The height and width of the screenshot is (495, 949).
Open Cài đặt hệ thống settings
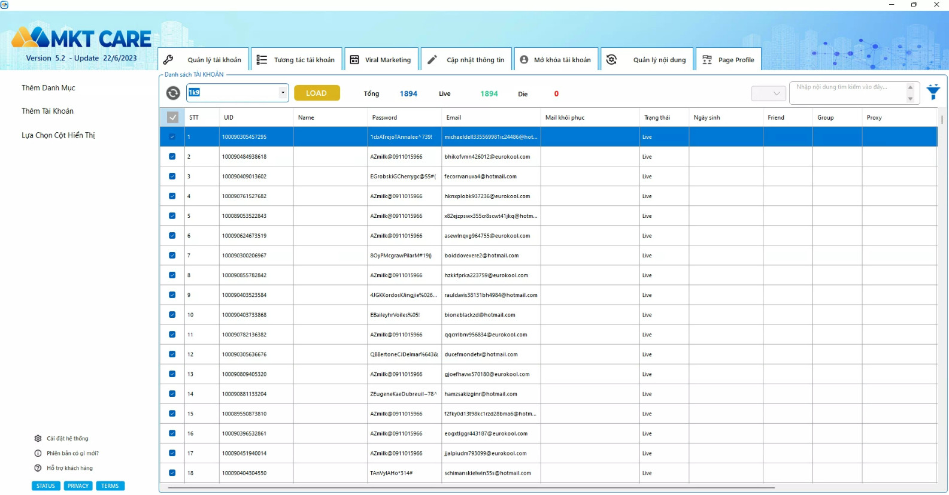tap(68, 438)
